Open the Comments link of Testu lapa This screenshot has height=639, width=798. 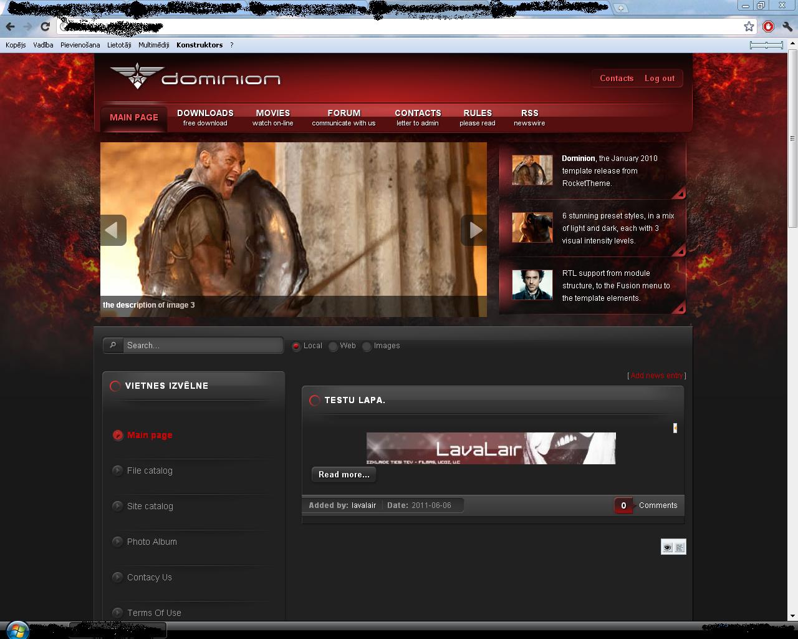pos(658,505)
